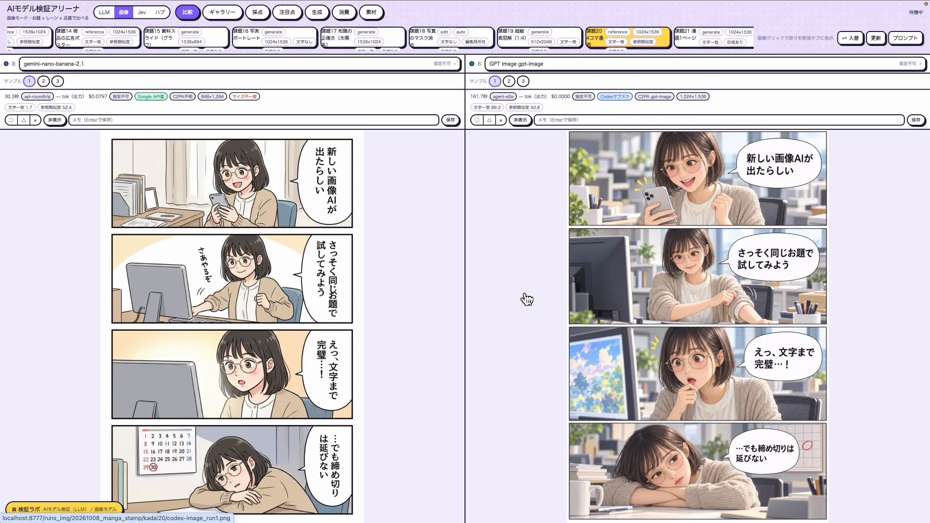Rate left image with cross mark
This screenshot has width=930, height=523.
35,120
